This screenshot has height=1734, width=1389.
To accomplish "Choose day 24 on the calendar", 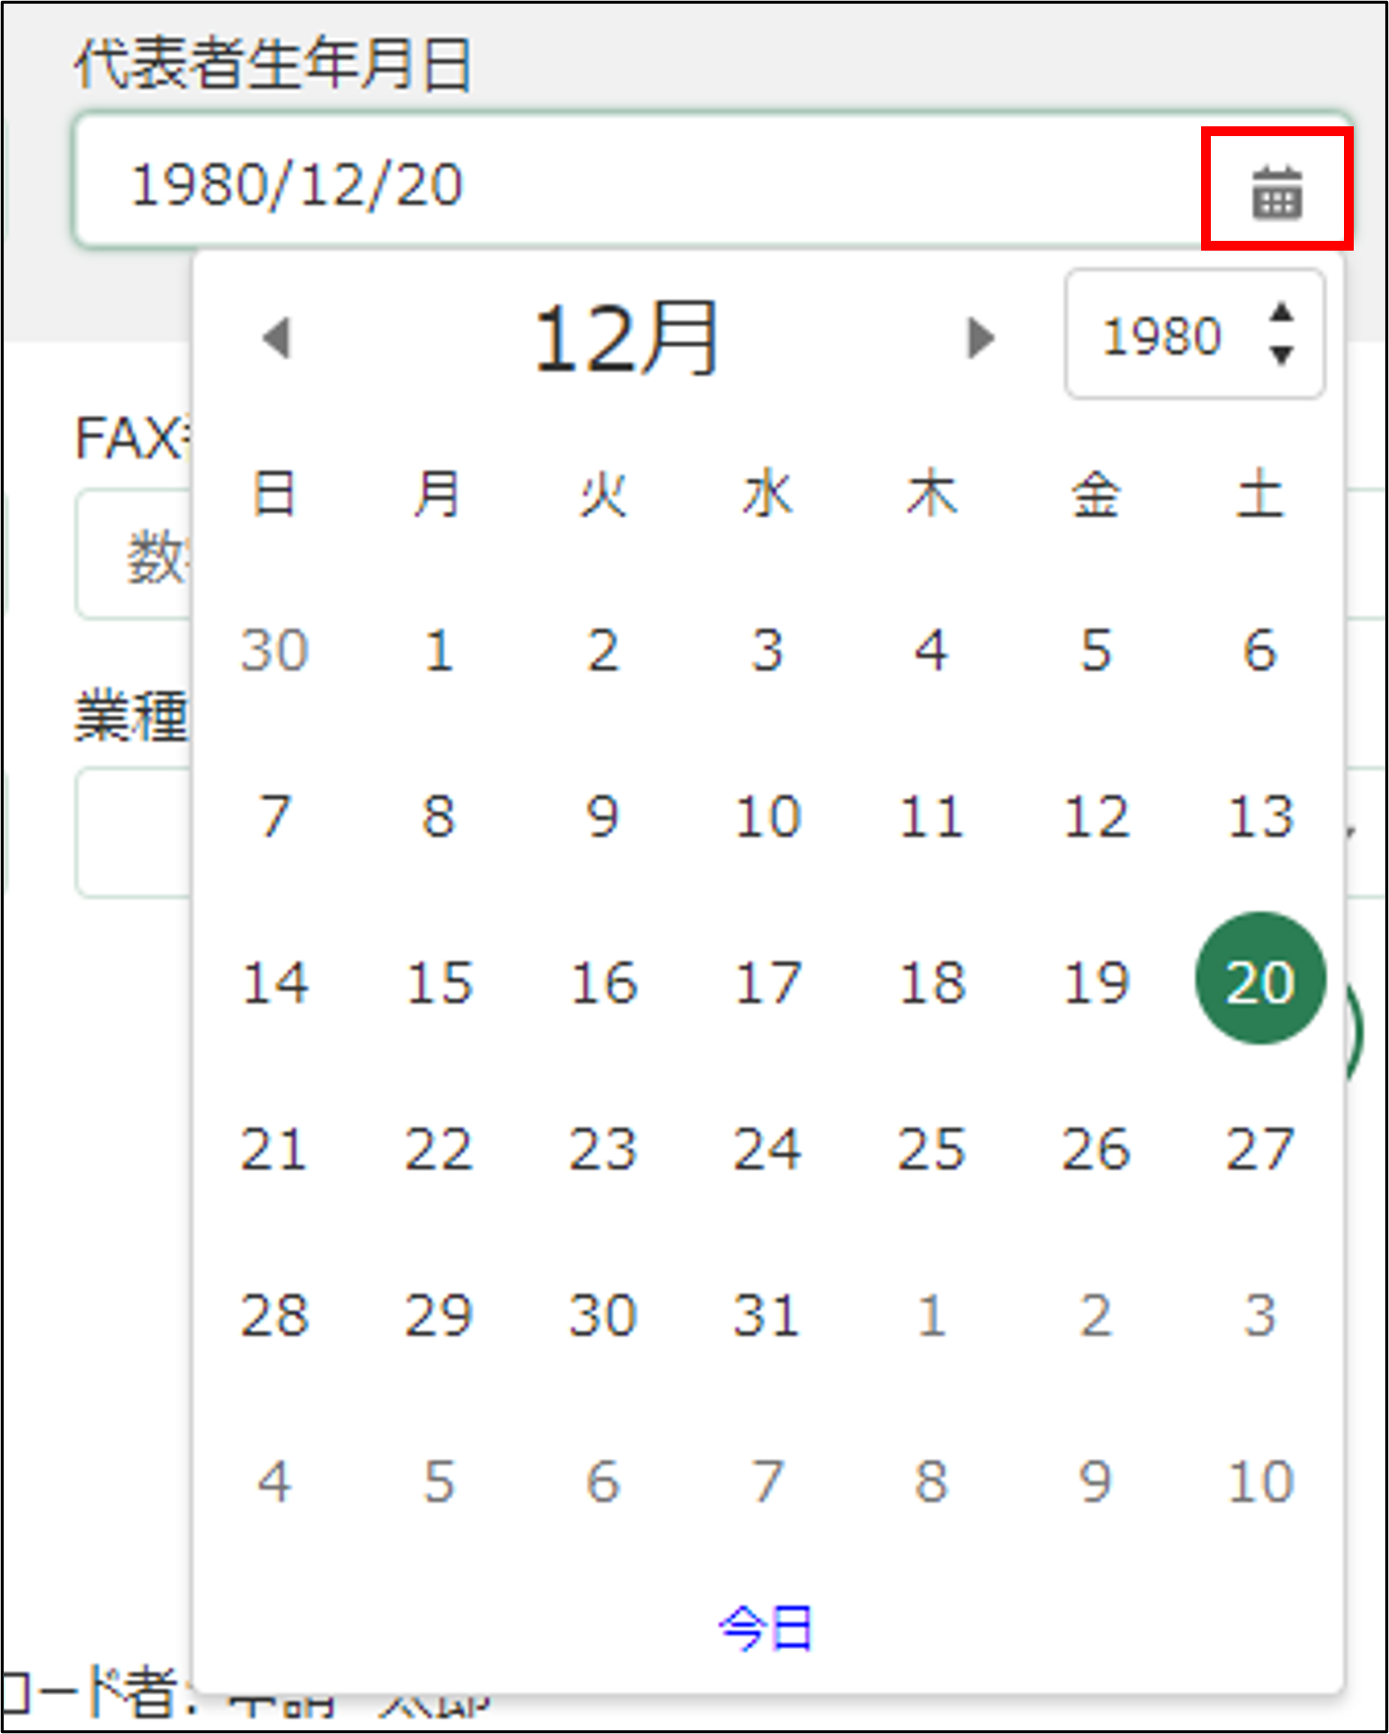I will coord(766,1148).
